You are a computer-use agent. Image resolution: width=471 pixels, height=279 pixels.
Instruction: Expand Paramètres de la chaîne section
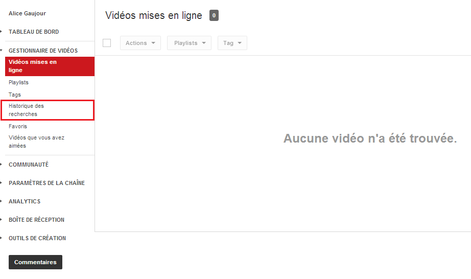(x=46, y=183)
